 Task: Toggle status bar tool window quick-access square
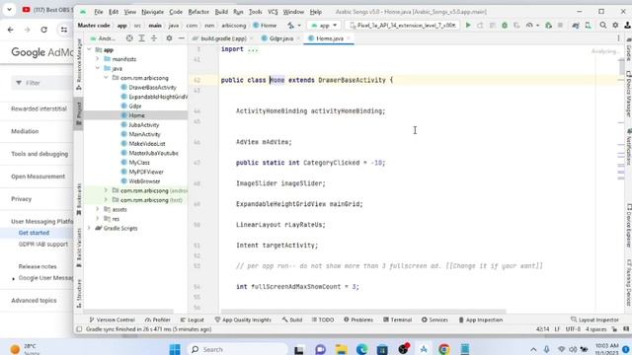click(79, 329)
